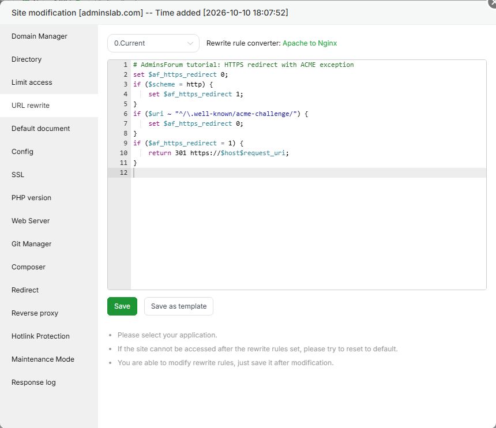Open the SSL settings

click(18, 175)
